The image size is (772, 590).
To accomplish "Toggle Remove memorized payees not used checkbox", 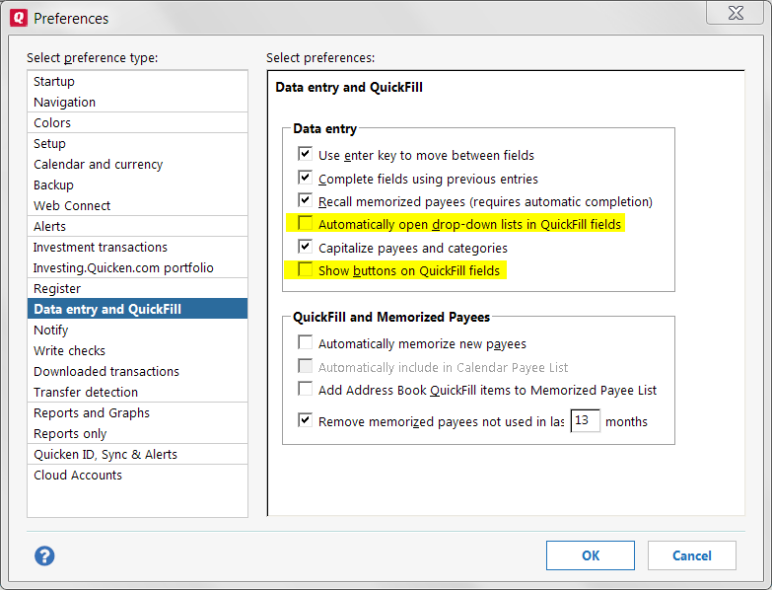I will coord(306,420).
